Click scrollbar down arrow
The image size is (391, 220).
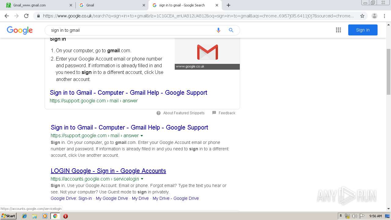coord(389,209)
